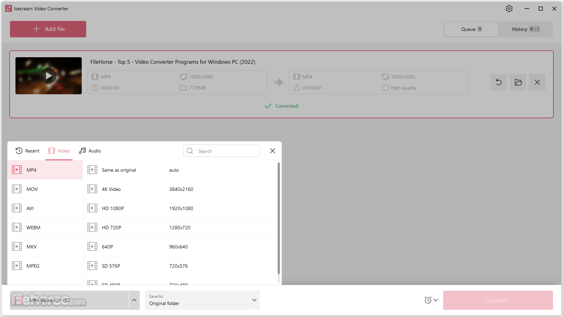Collapse the format dropdown arrow
The height and width of the screenshot is (317, 563).
coord(134,300)
